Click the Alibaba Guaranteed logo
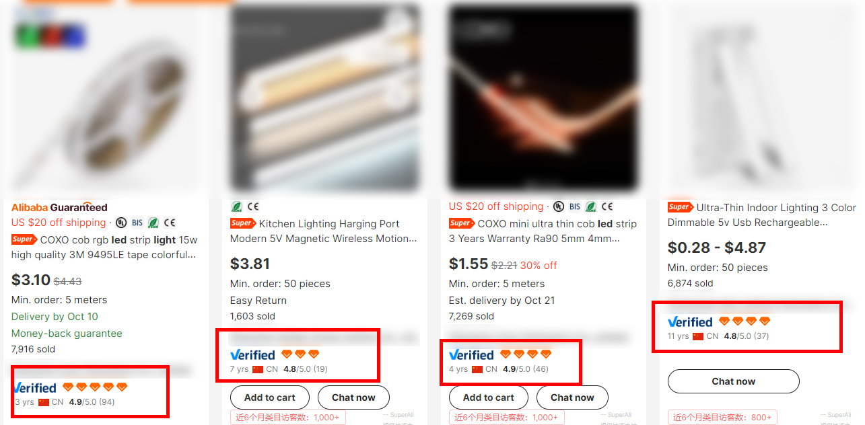Viewport: 865px width, 425px height. point(59,207)
